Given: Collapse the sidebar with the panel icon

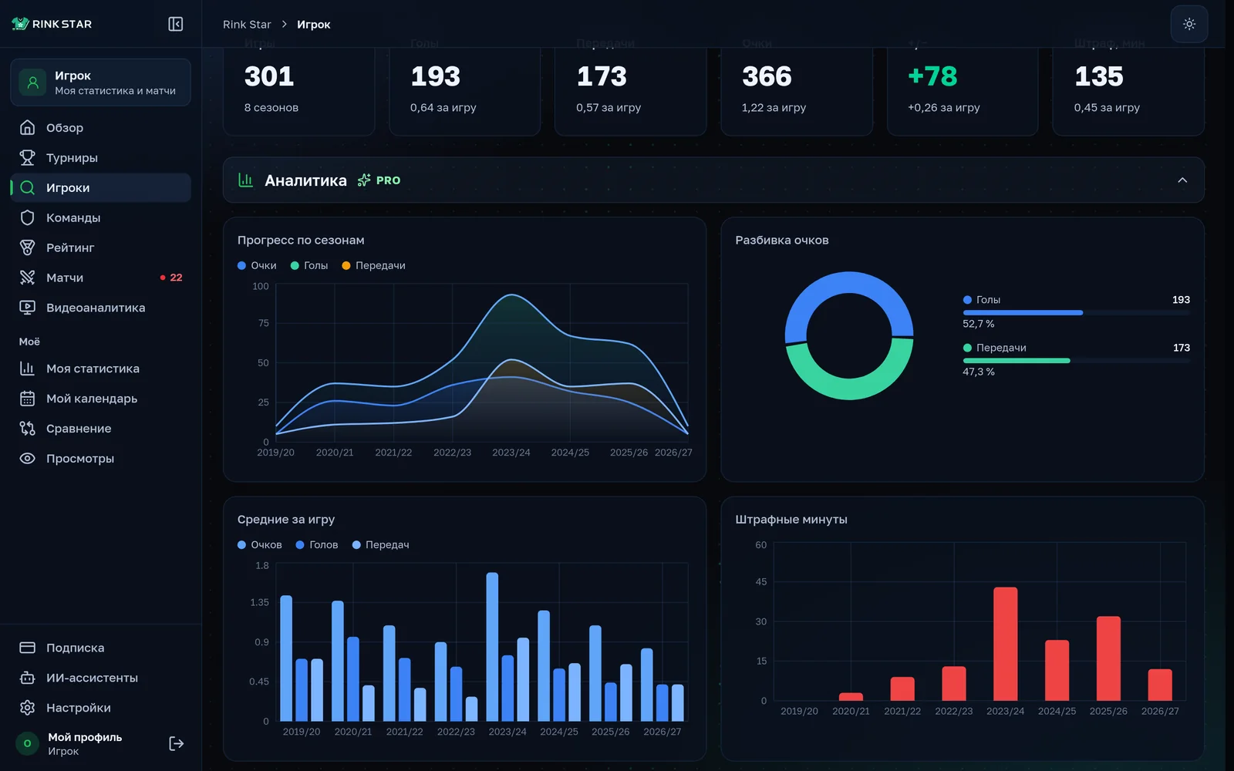Looking at the screenshot, I should point(176,24).
